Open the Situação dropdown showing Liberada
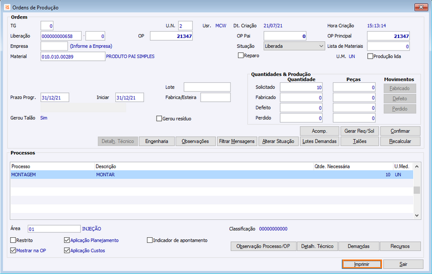 click(294, 46)
